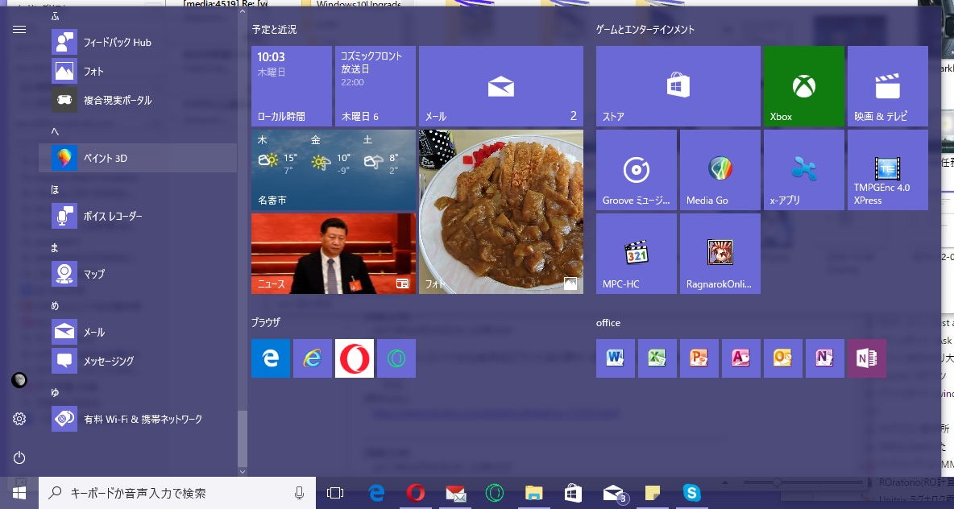954x509 pixels.
Task: Open Skype from the taskbar
Action: tap(692, 493)
